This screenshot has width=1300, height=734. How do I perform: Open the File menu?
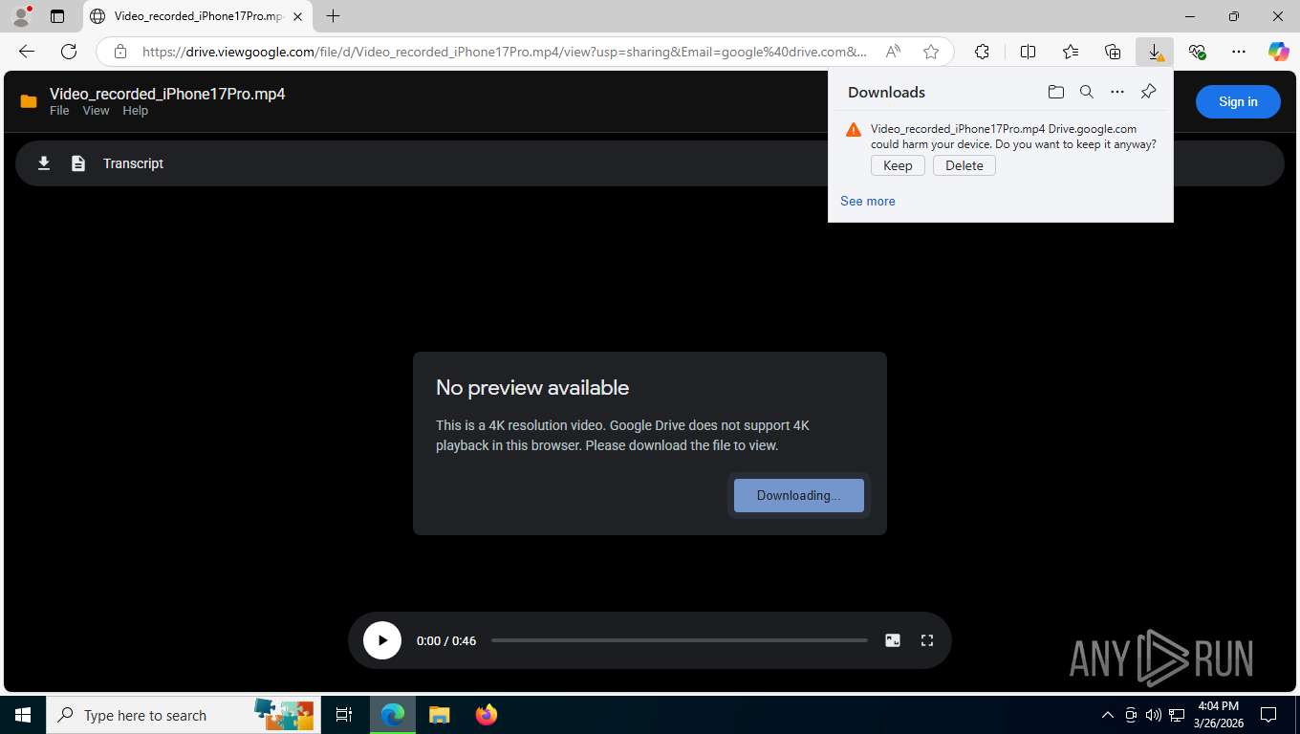(x=59, y=111)
